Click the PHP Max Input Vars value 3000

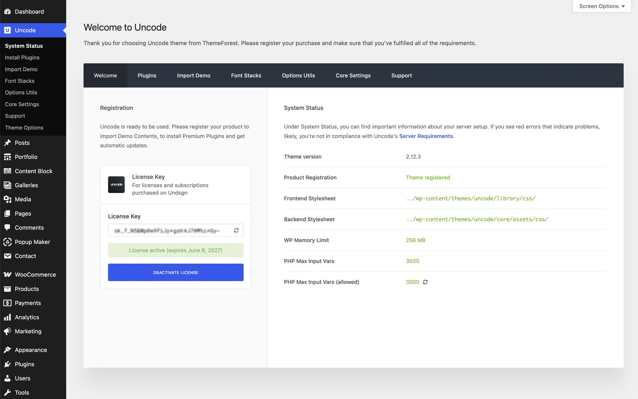pyautogui.click(x=413, y=261)
